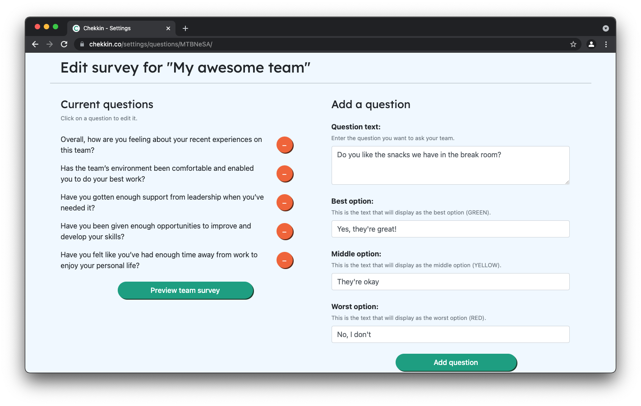Remove the opportunities to improve skills question
The height and width of the screenshot is (406, 641).
coord(285,232)
